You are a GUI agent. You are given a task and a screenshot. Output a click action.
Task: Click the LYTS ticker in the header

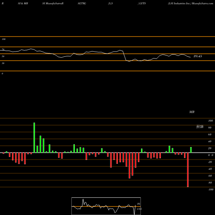142,3
